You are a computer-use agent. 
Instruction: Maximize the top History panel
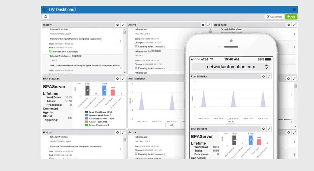[x=123, y=25]
